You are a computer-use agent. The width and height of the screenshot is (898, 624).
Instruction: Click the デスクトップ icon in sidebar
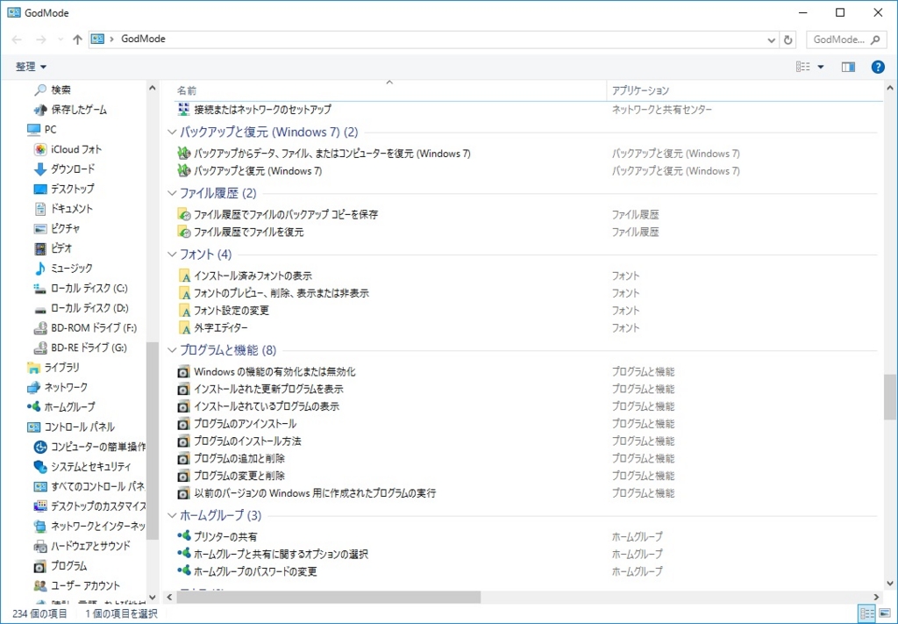[40, 189]
